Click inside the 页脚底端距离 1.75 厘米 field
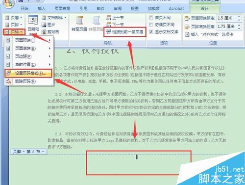 (x=227, y=26)
